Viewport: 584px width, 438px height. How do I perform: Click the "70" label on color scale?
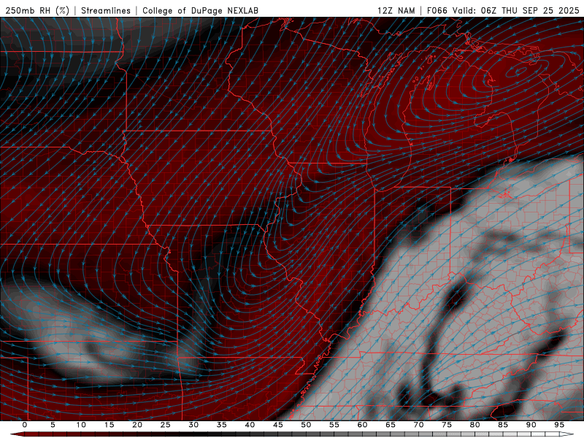(418, 425)
